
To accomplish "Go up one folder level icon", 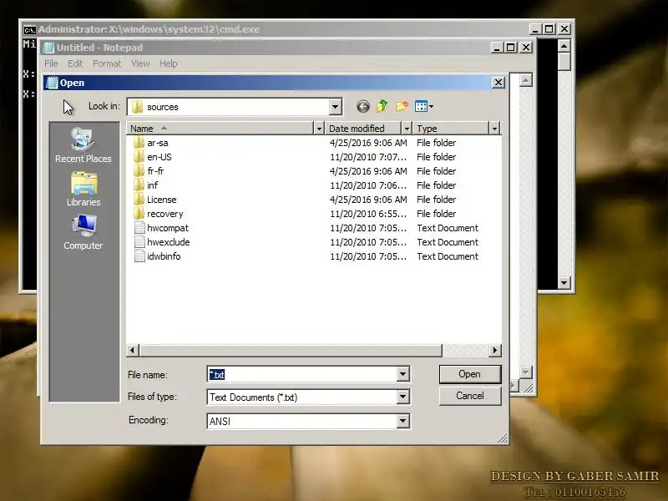I will 382,106.
